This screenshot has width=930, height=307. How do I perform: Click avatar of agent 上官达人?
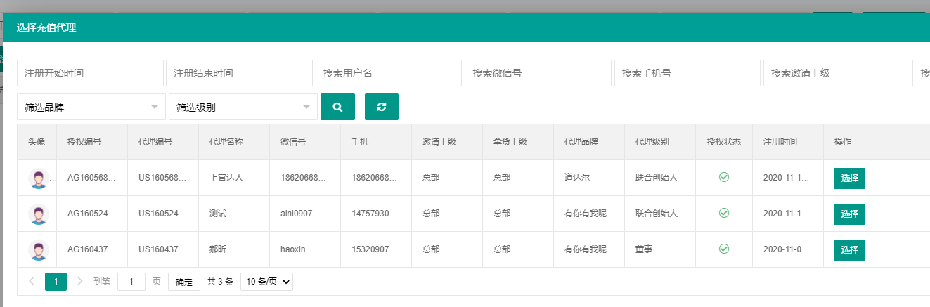point(38,178)
